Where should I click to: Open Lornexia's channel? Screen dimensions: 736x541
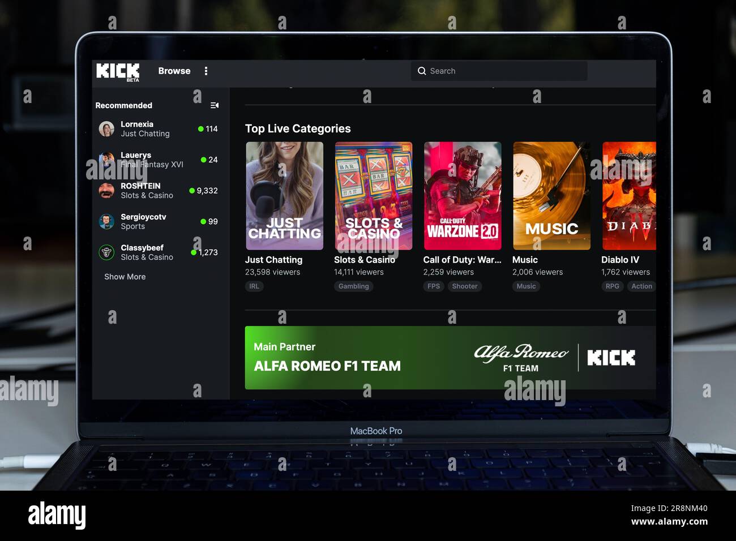click(158, 129)
